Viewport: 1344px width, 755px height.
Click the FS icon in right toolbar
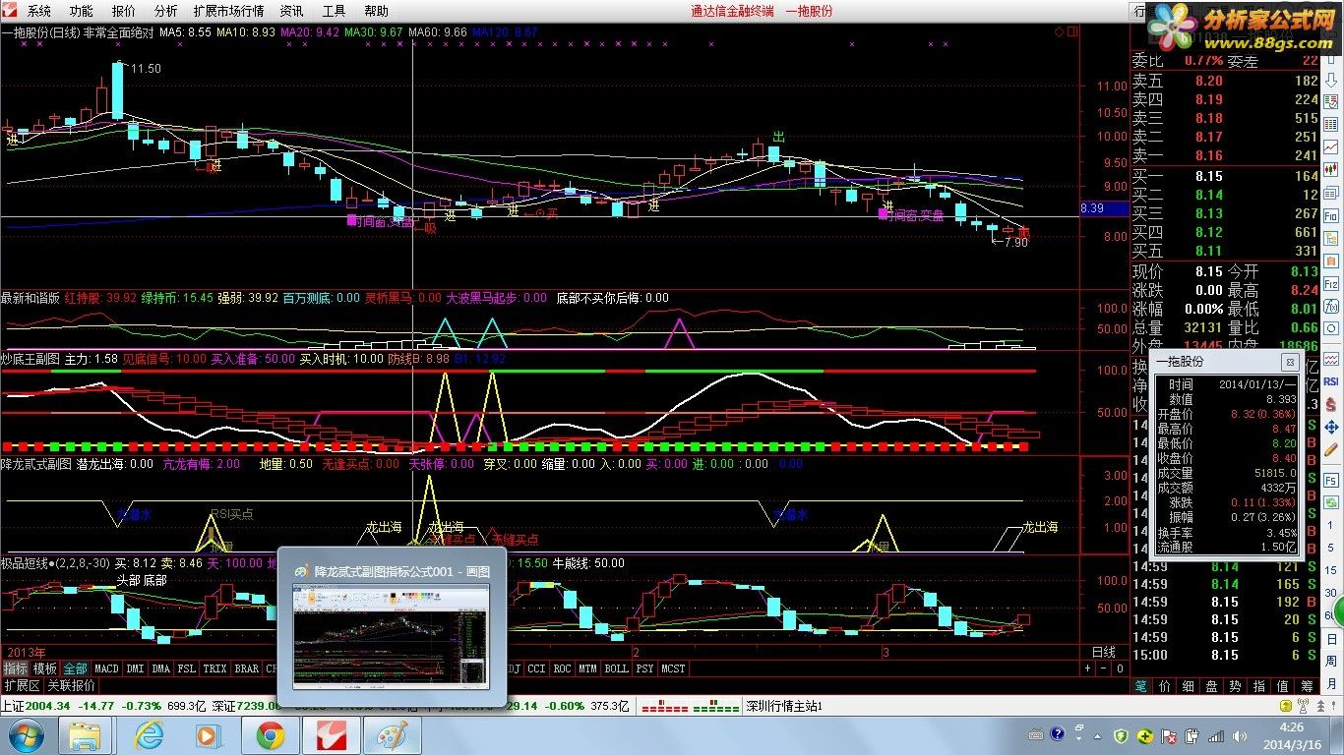1331,481
